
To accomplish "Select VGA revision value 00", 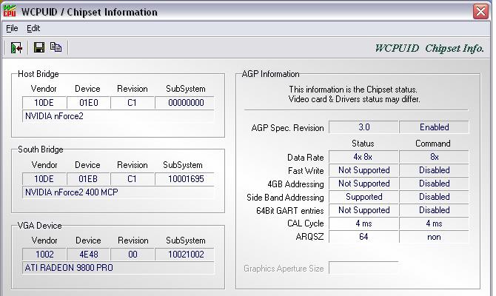I will coord(133,255).
